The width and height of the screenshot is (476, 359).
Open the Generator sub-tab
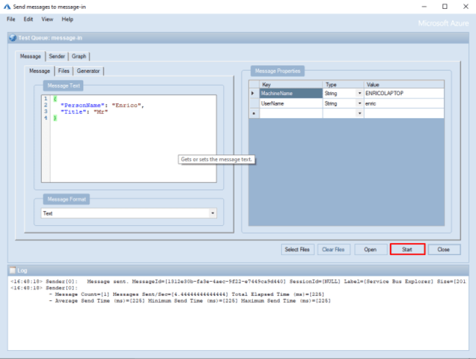tap(88, 71)
